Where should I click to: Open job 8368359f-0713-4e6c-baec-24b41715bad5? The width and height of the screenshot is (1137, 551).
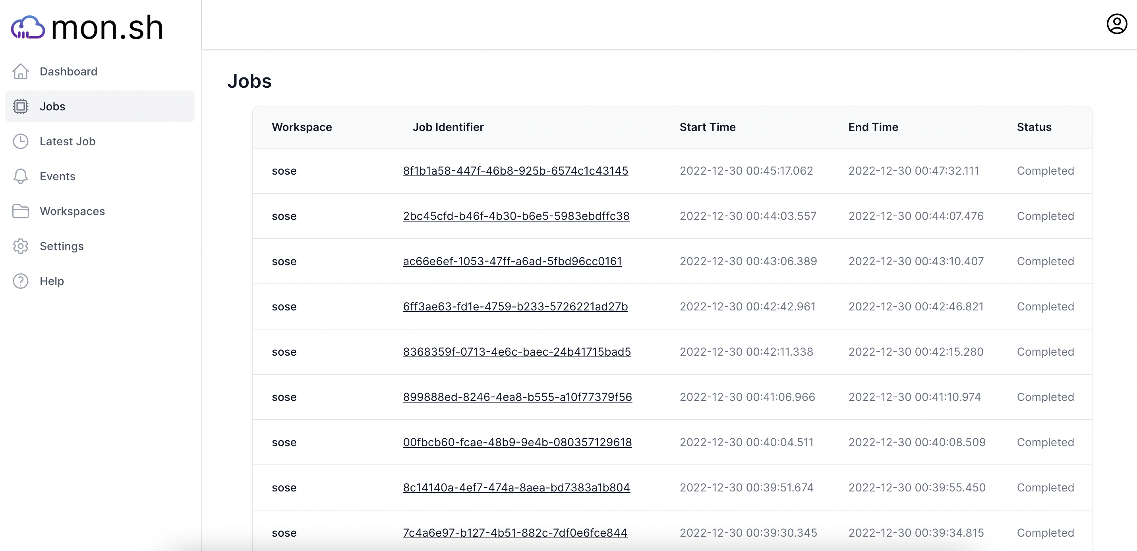click(x=517, y=352)
